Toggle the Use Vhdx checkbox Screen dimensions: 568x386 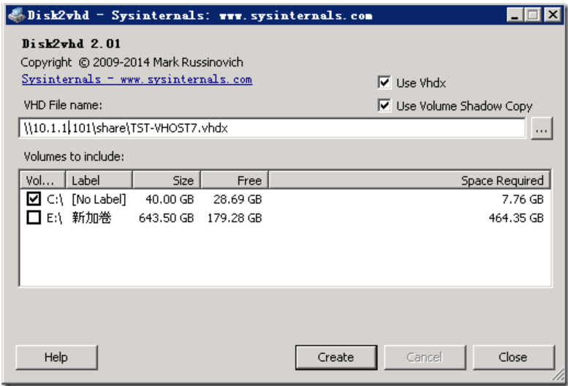[x=384, y=83]
